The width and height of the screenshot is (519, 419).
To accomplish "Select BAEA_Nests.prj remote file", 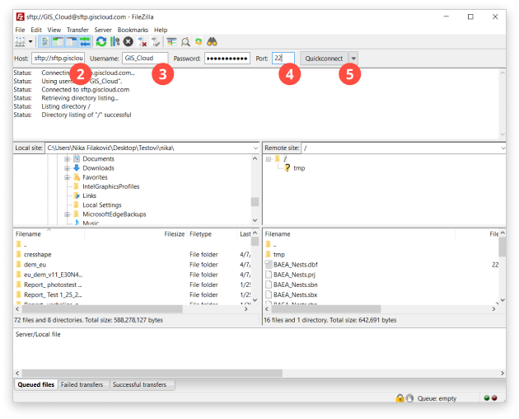I will point(294,275).
